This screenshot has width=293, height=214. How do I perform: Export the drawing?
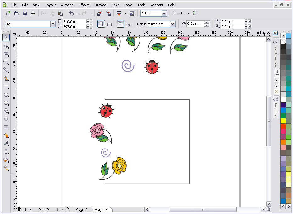108,13
